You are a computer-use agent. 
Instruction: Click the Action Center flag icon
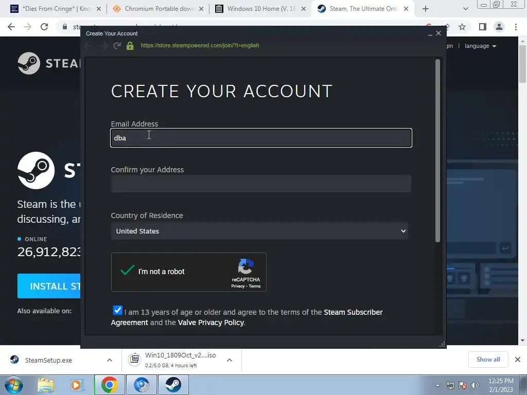tap(463, 385)
